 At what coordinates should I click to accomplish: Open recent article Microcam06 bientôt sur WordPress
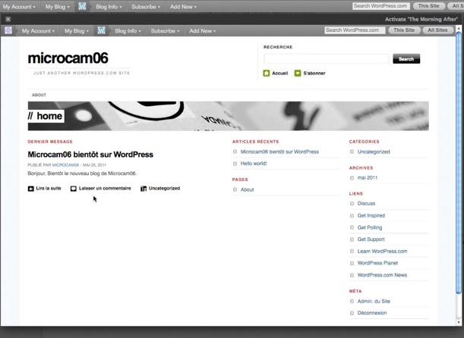coord(279,152)
